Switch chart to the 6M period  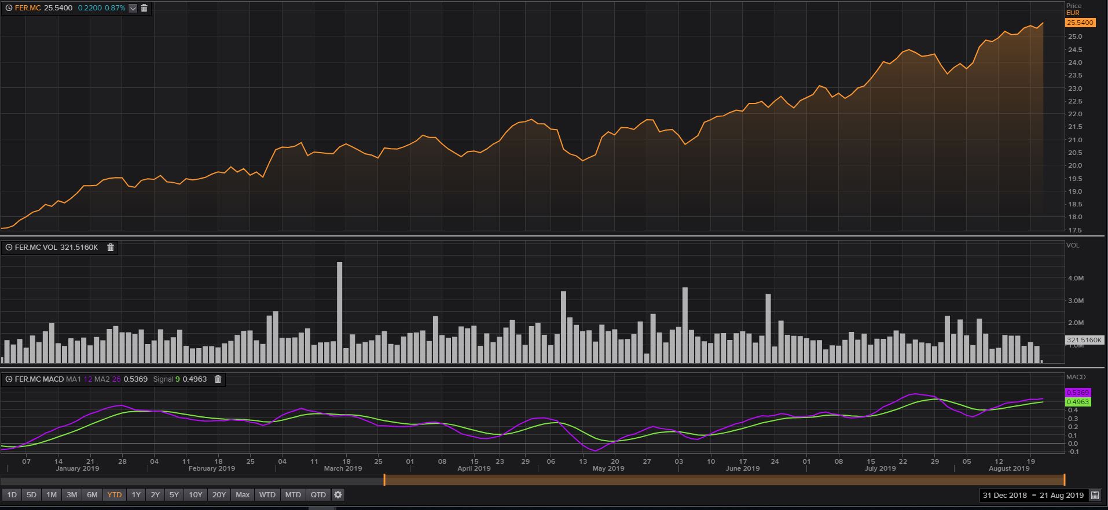click(92, 495)
